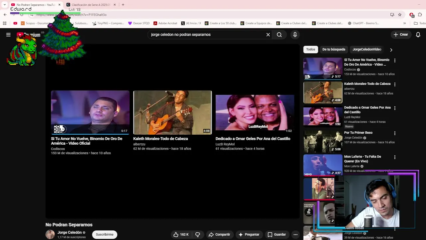Click end-screen LuzBReyMol thumbnail

tap(255, 112)
